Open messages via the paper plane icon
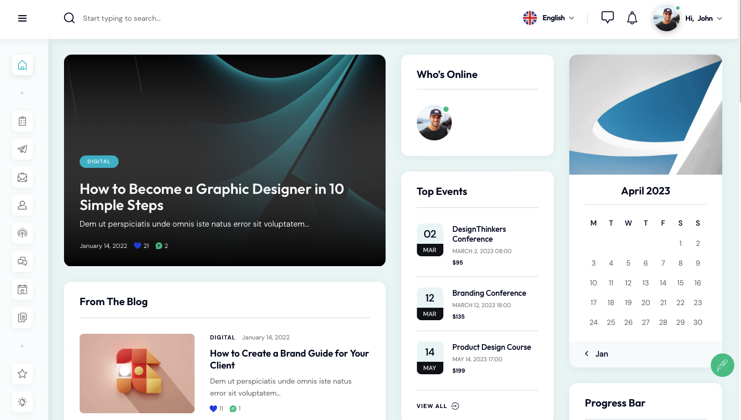This screenshot has height=420, width=741. pyautogui.click(x=22, y=149)
